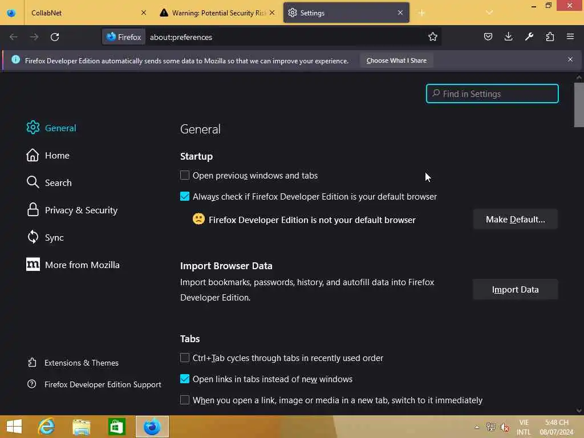Close the CollabNet tab
The width and height of the screenshot is (584, 438).
coord(144,13)
